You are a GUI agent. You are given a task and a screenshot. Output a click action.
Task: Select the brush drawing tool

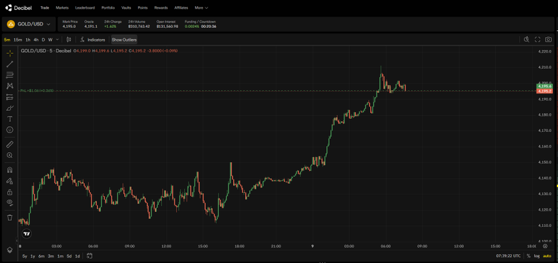9,108
